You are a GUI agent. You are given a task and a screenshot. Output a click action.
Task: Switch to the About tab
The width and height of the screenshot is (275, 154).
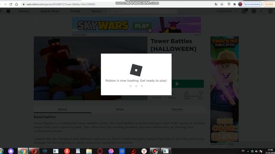coord(62,110)
